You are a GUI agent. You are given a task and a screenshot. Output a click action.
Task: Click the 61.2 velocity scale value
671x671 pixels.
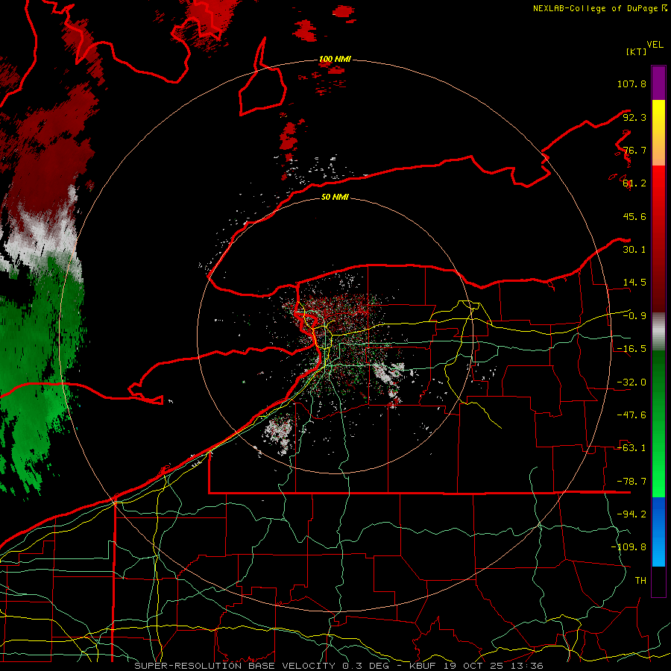(634, 183)
